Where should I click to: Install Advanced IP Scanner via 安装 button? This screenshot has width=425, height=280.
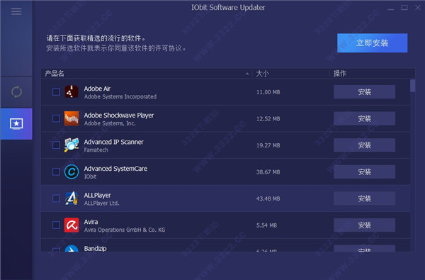[x=364, y=145]
